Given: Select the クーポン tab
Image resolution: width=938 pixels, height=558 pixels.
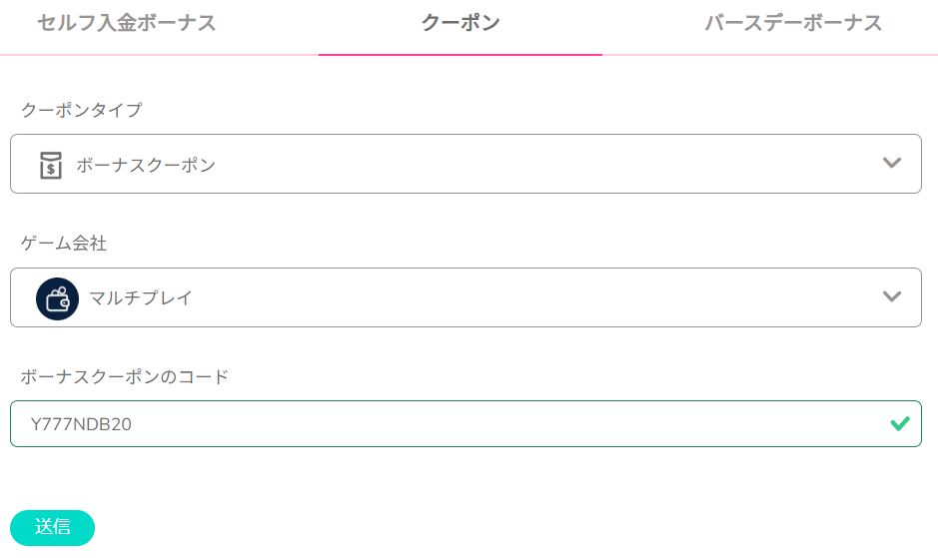Looking at the screenshot, I should pos(461,24).
